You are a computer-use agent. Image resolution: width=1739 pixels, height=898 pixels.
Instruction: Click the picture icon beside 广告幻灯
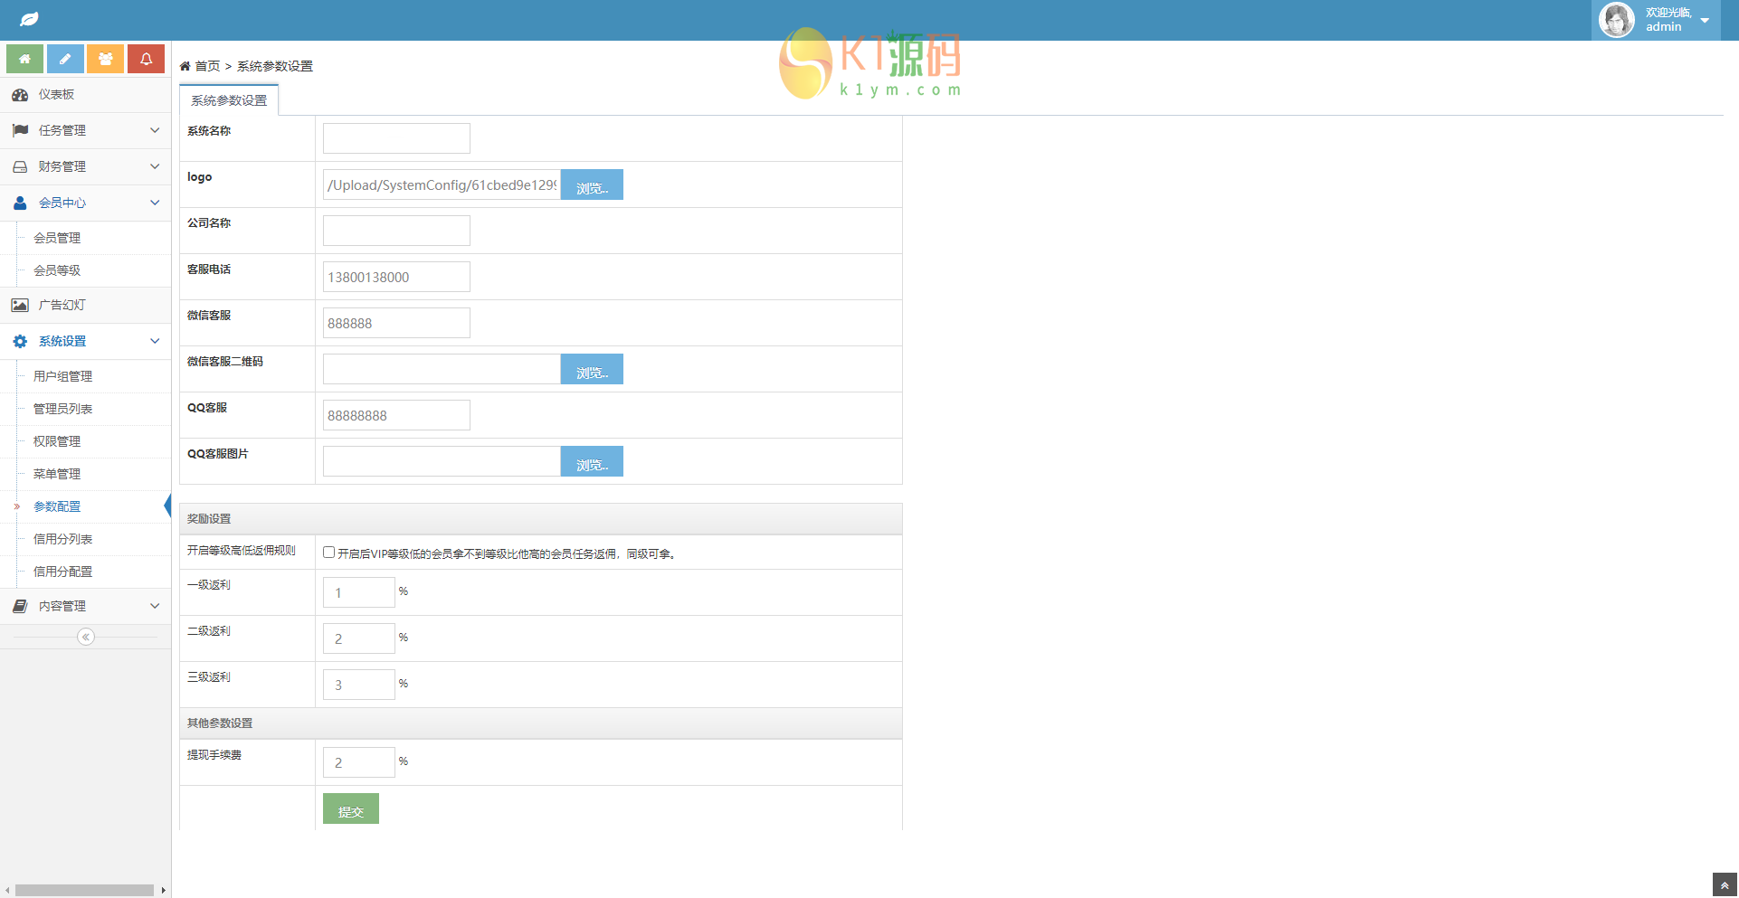20,305
